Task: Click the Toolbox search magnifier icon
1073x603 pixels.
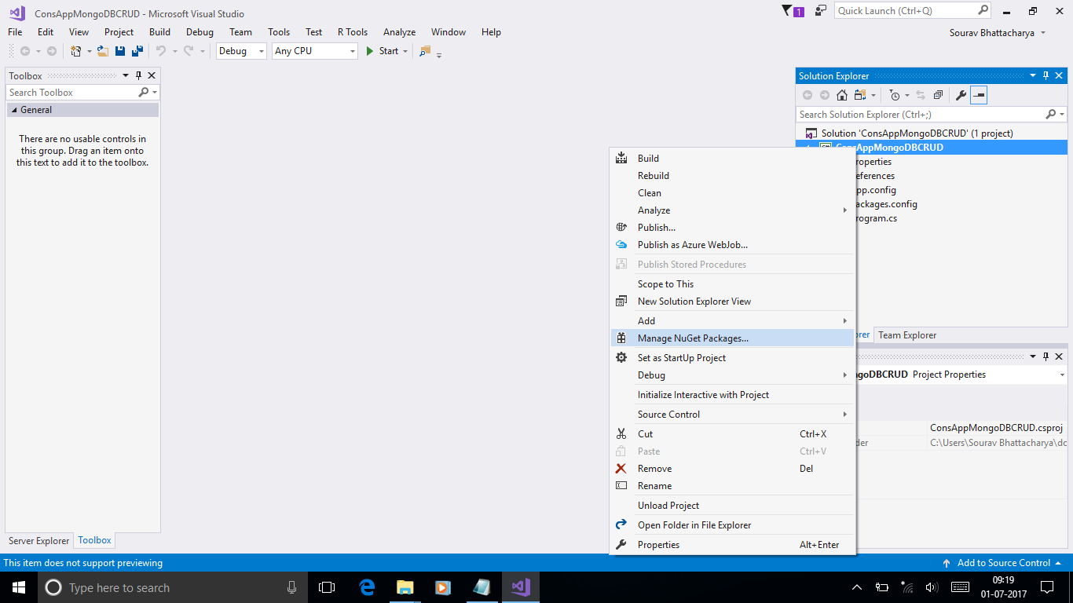Action: [x=144, y=92]
